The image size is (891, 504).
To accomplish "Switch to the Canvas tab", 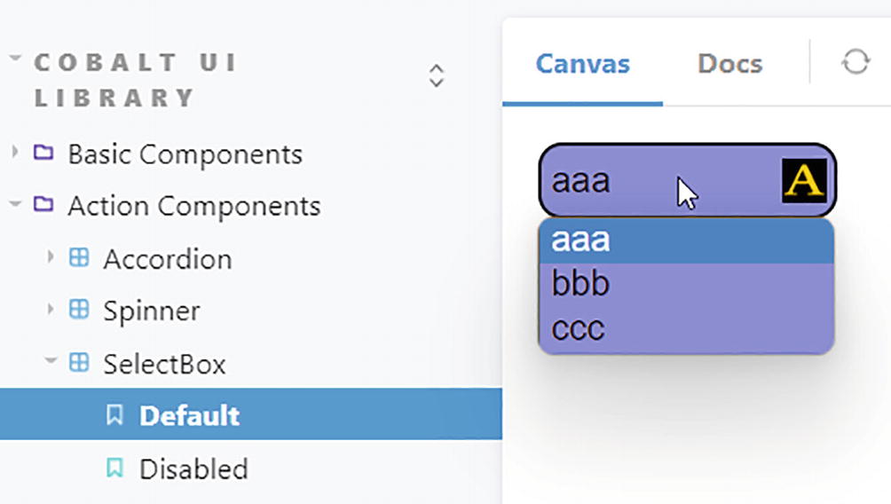I will point(582,64).
